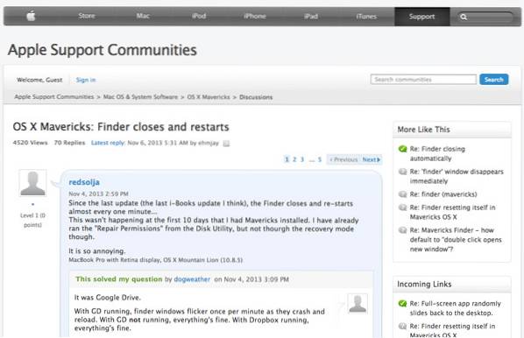Open 'Re: finder (mavericks)' thread
524x338 pixels.
point(443,194)
